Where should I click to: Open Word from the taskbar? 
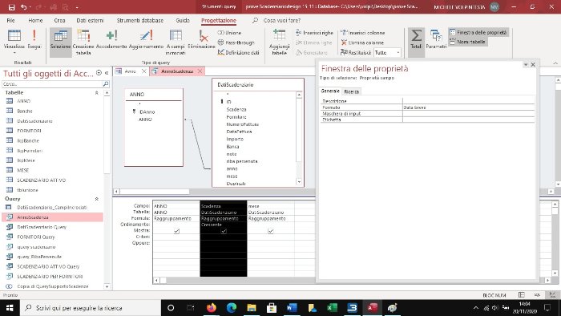292,308
